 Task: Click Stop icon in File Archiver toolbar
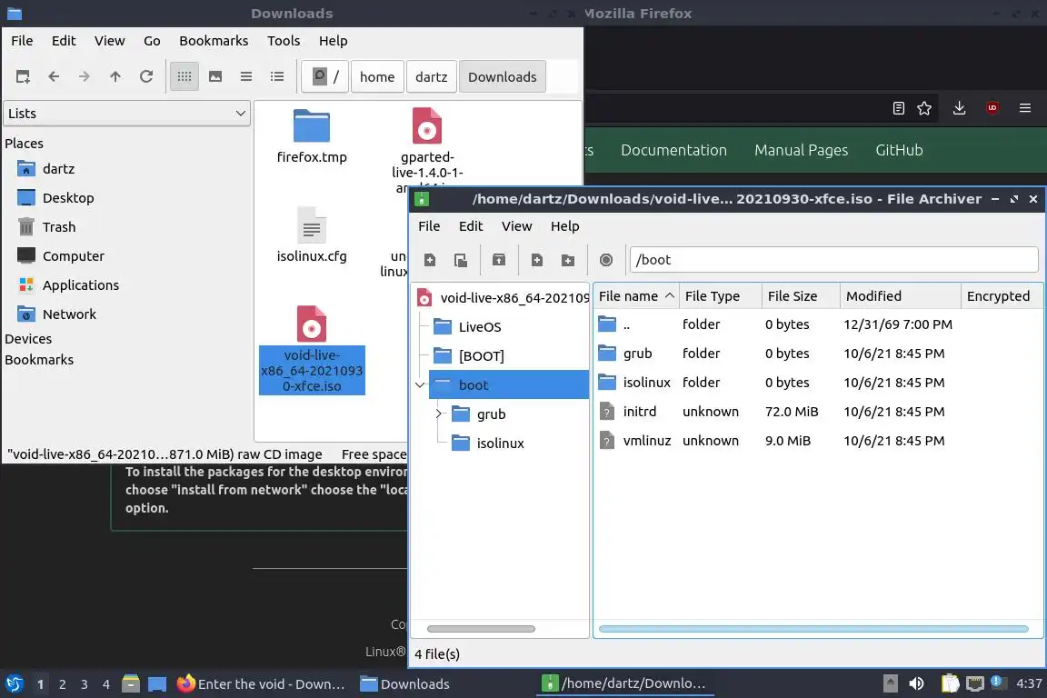(x=605, y=260)
